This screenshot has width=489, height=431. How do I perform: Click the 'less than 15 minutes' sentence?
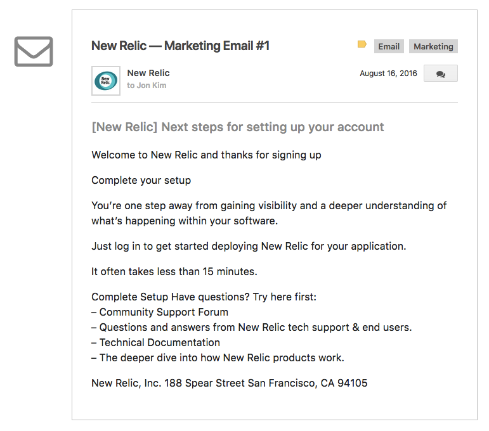[174, 271]
